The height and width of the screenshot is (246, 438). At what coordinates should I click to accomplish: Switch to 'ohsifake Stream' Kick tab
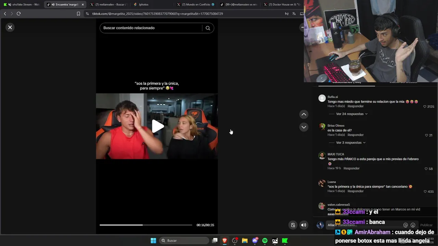[22, 4]
